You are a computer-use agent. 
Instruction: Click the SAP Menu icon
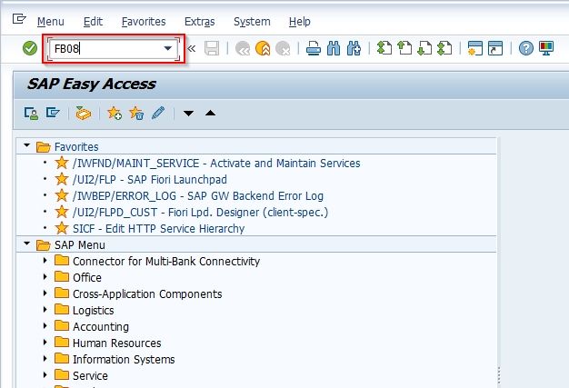click(x=53, y=113)
